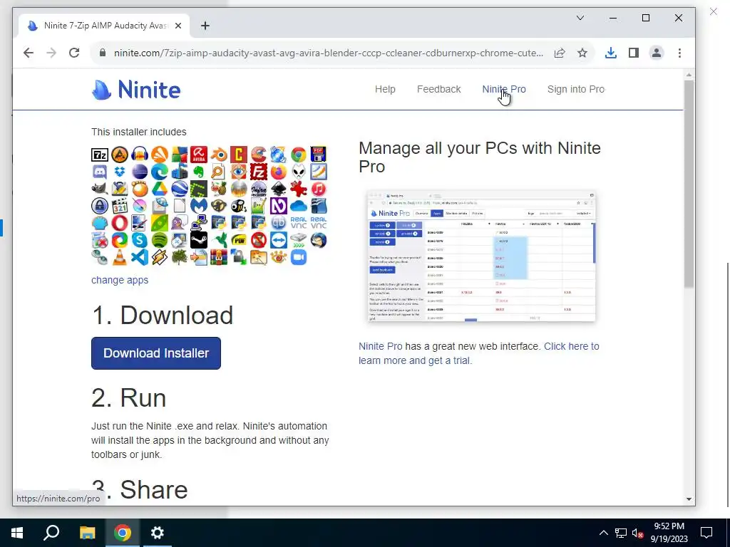730x547 pixels.
Task: Open a new browser tab
Action: pos(205,26)
